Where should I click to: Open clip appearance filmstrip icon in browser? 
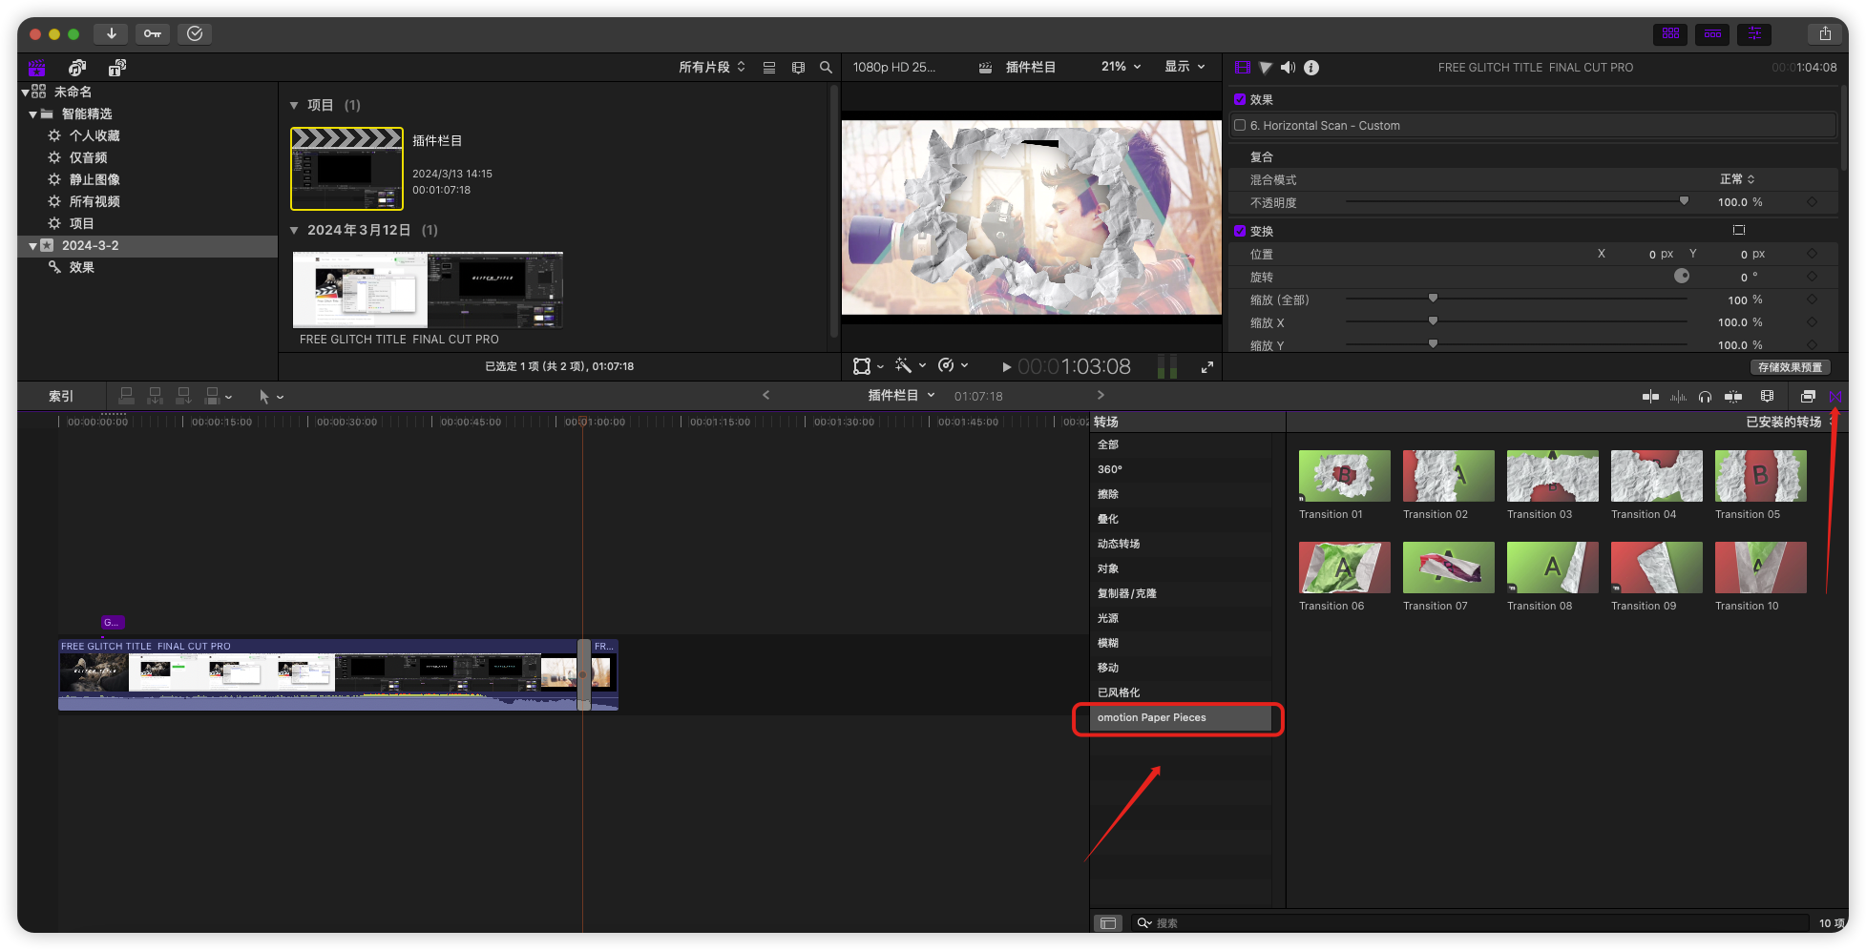[798, 68]
